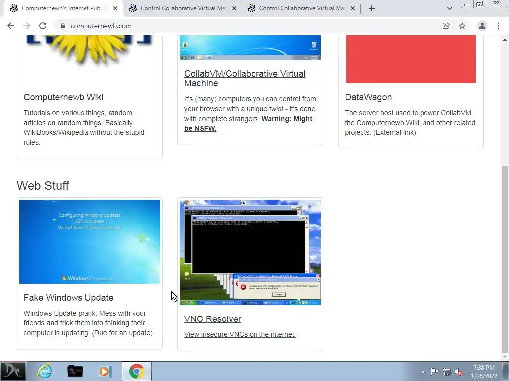
Task: Open the Chrome profile menu
Action: [482, 26]
